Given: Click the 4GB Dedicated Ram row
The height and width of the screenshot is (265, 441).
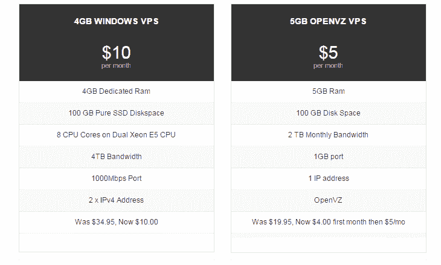Looking at the screenshot, I should pos(117,91).
